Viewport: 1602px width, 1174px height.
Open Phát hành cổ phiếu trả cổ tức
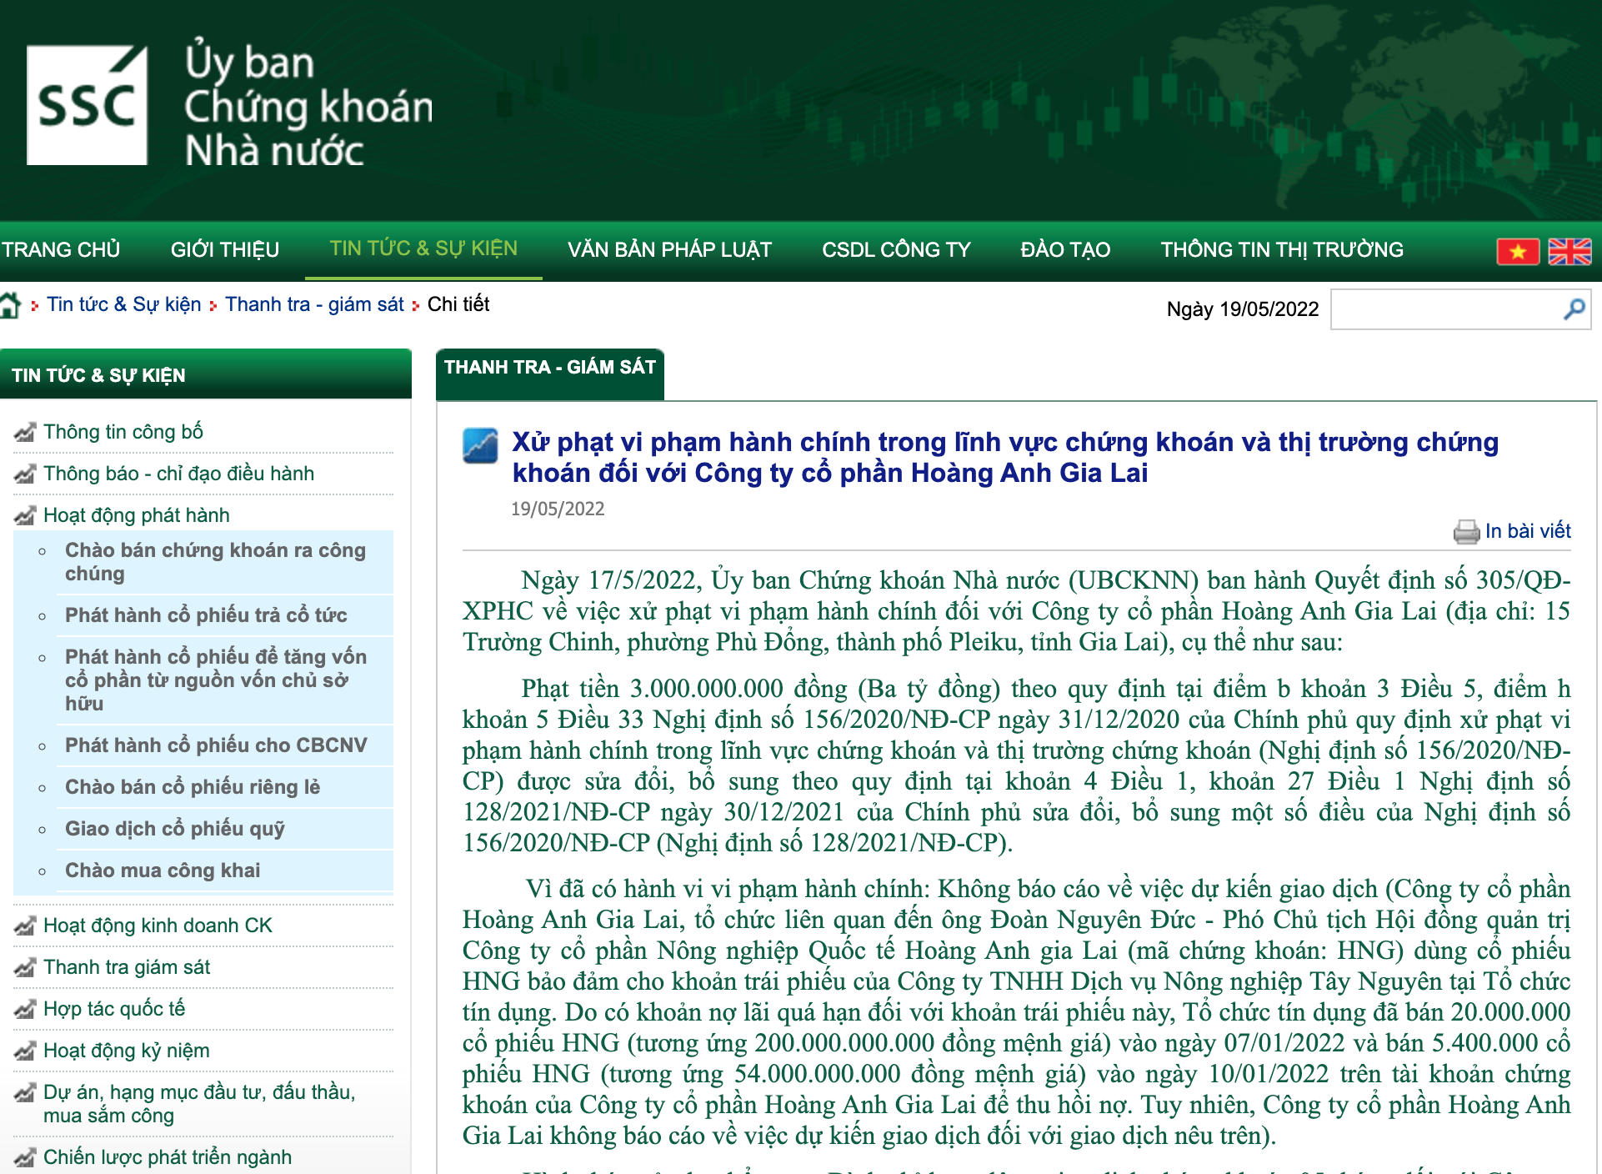pyautogui.click(x=206, y=615)
